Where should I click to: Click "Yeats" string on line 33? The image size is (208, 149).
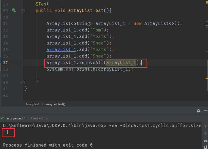[x=99, y=37]
